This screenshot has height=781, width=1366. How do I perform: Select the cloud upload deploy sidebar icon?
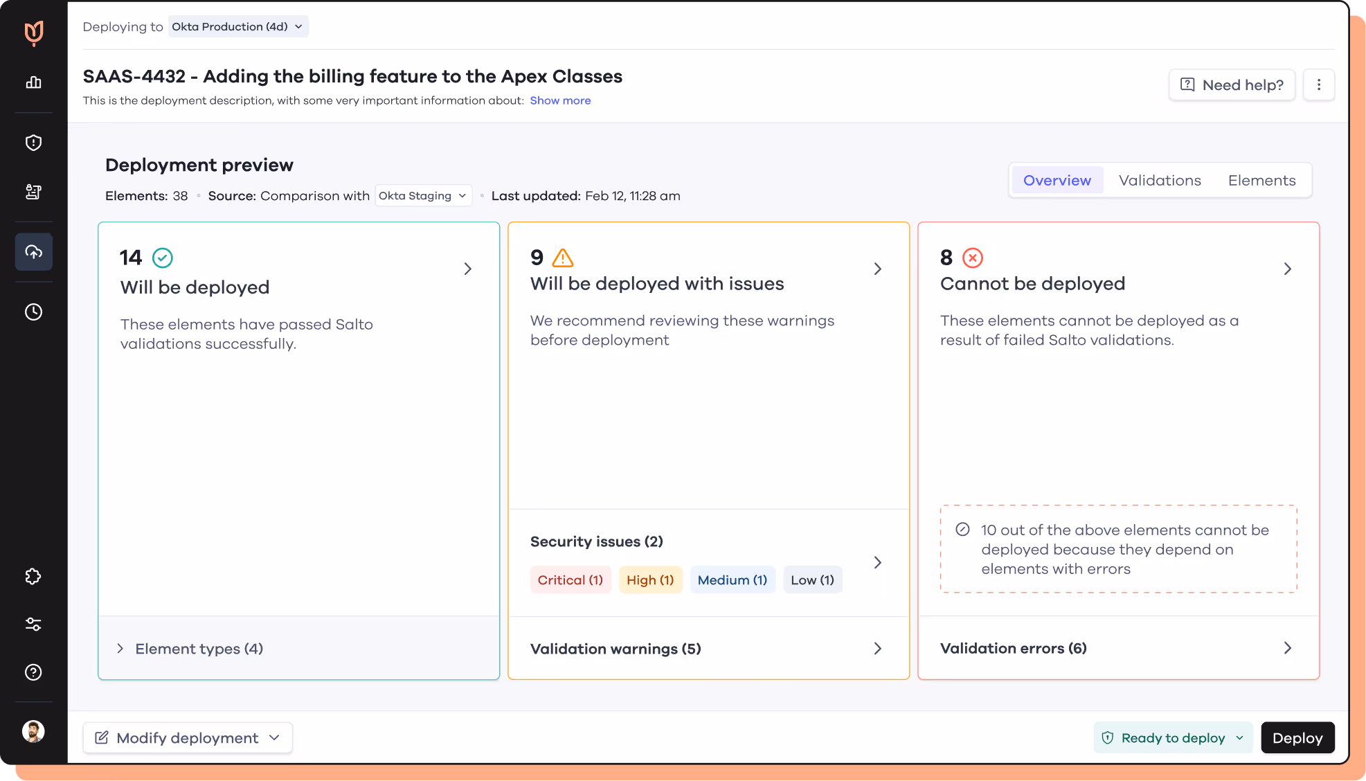pos(34,252)
